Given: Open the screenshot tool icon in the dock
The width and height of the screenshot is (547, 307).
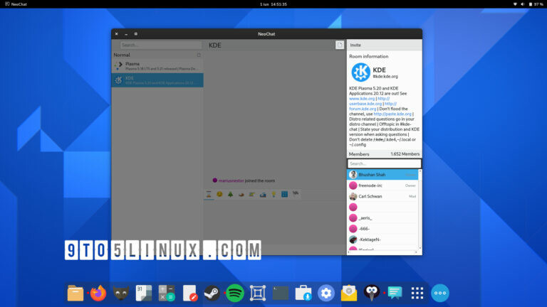Looking at the screenshot, I should click(x=258, y=293).
